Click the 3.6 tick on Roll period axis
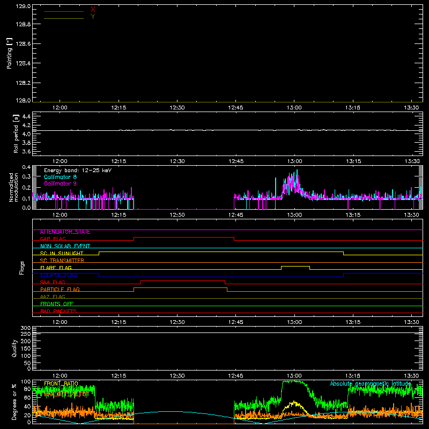The height and width of the screenshot is (429, 429). (26, 151)
